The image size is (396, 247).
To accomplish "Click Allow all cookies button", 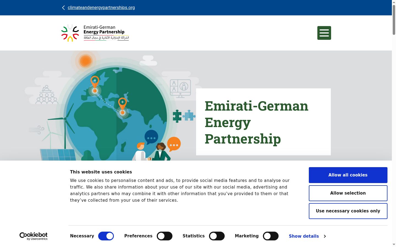I will (348, 175).
